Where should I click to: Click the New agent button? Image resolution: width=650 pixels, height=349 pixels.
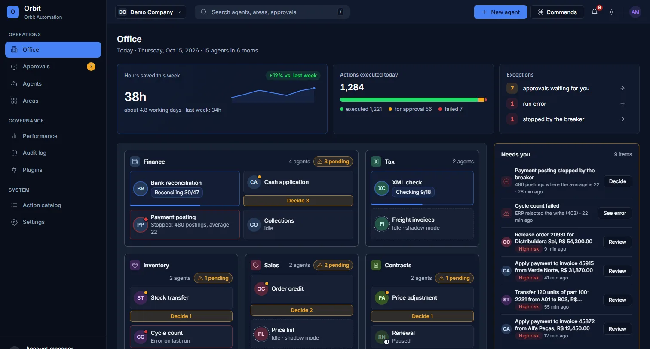pos(500,12)
